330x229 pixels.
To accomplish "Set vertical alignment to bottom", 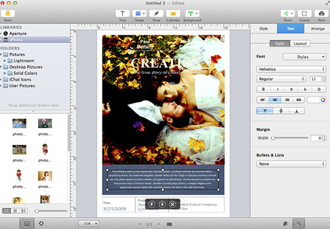I will pos(296,111).
